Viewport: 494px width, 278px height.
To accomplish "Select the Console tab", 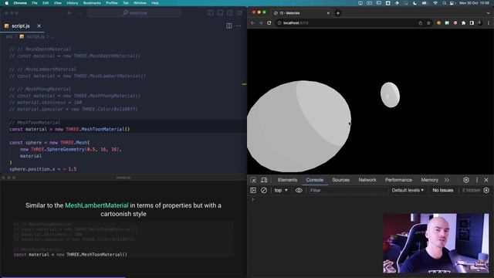I will pyautogui.click(x=315, y=180).
